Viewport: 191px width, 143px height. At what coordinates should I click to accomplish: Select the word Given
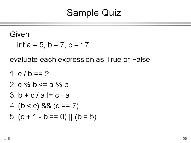[x=19, y=34]
